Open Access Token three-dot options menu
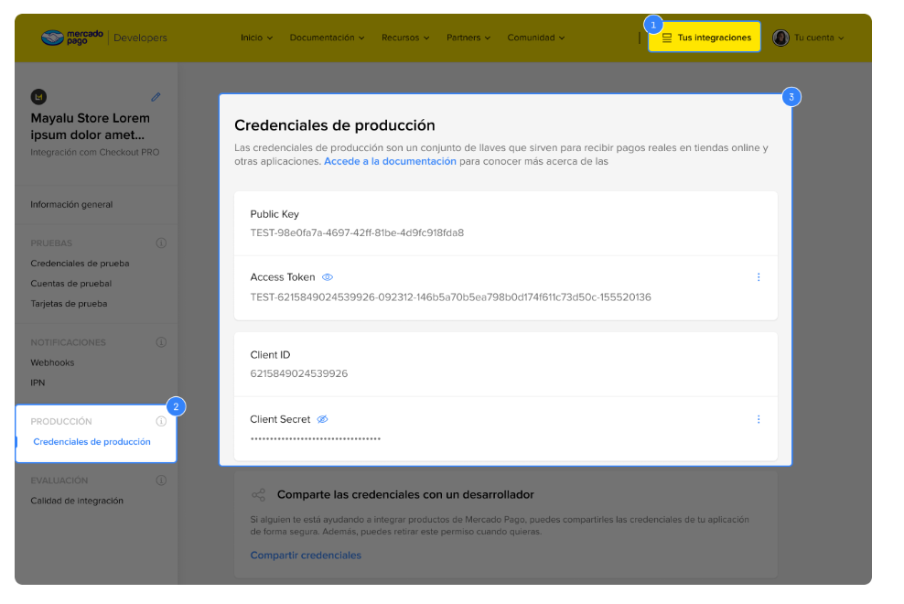This screenshot has height=604, width=904. tap(759, 277)
